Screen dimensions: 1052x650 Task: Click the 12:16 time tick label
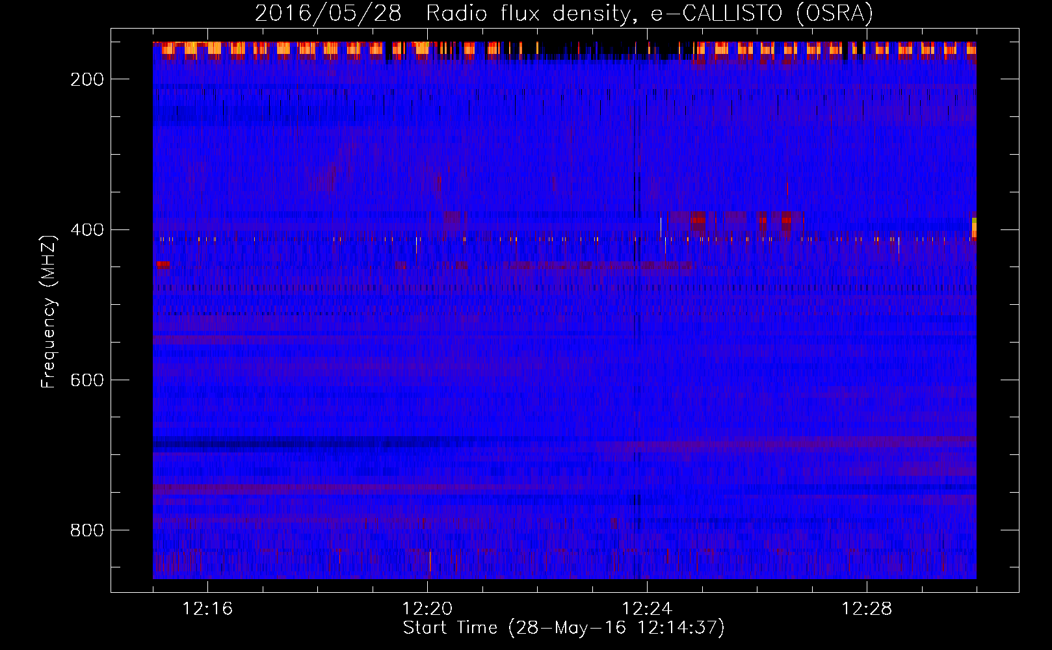coord(207,609)
